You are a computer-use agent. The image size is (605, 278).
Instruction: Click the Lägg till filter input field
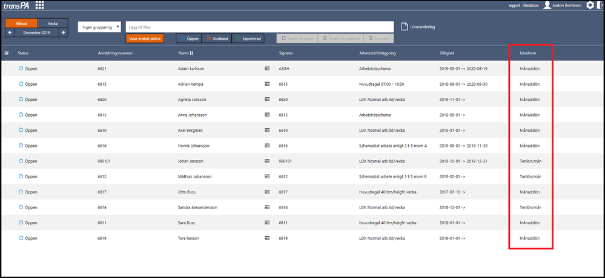pyautogui.click(x=259, y=27)
